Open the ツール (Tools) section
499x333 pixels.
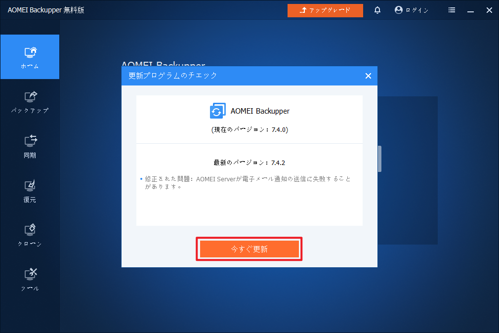(30, 280)
